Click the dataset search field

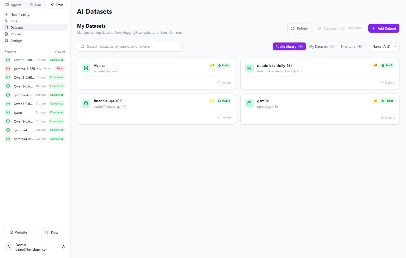[x=130, y=46]
